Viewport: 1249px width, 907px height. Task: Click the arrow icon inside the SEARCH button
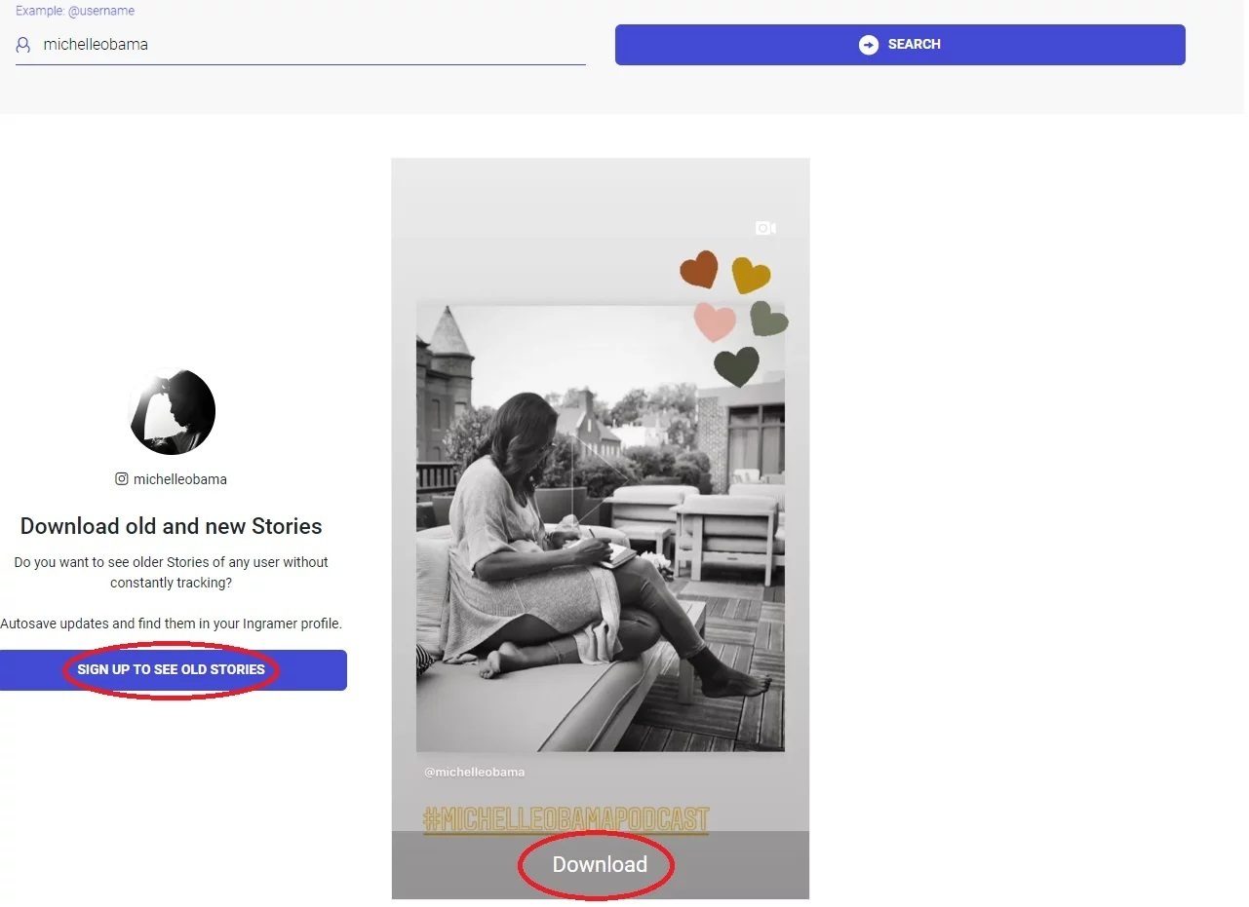click(868, 44)
